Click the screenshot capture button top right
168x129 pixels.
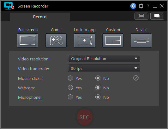click(x=141, y=16)
